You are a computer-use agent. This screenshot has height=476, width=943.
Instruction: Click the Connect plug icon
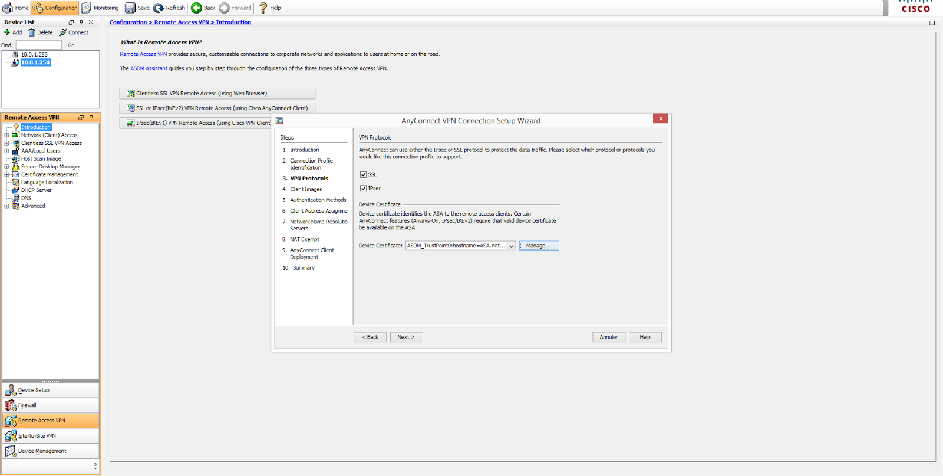pyautogui.click(x=62, y=32)
